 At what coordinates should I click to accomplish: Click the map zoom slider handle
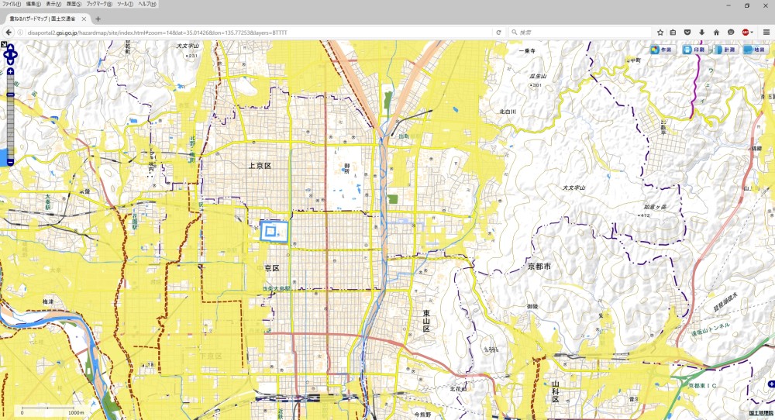[x=10, y=95]
